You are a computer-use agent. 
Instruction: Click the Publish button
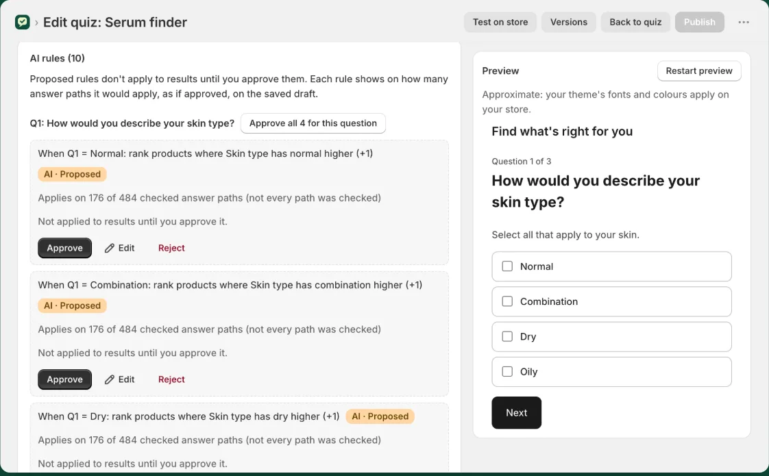coord(699,22)
